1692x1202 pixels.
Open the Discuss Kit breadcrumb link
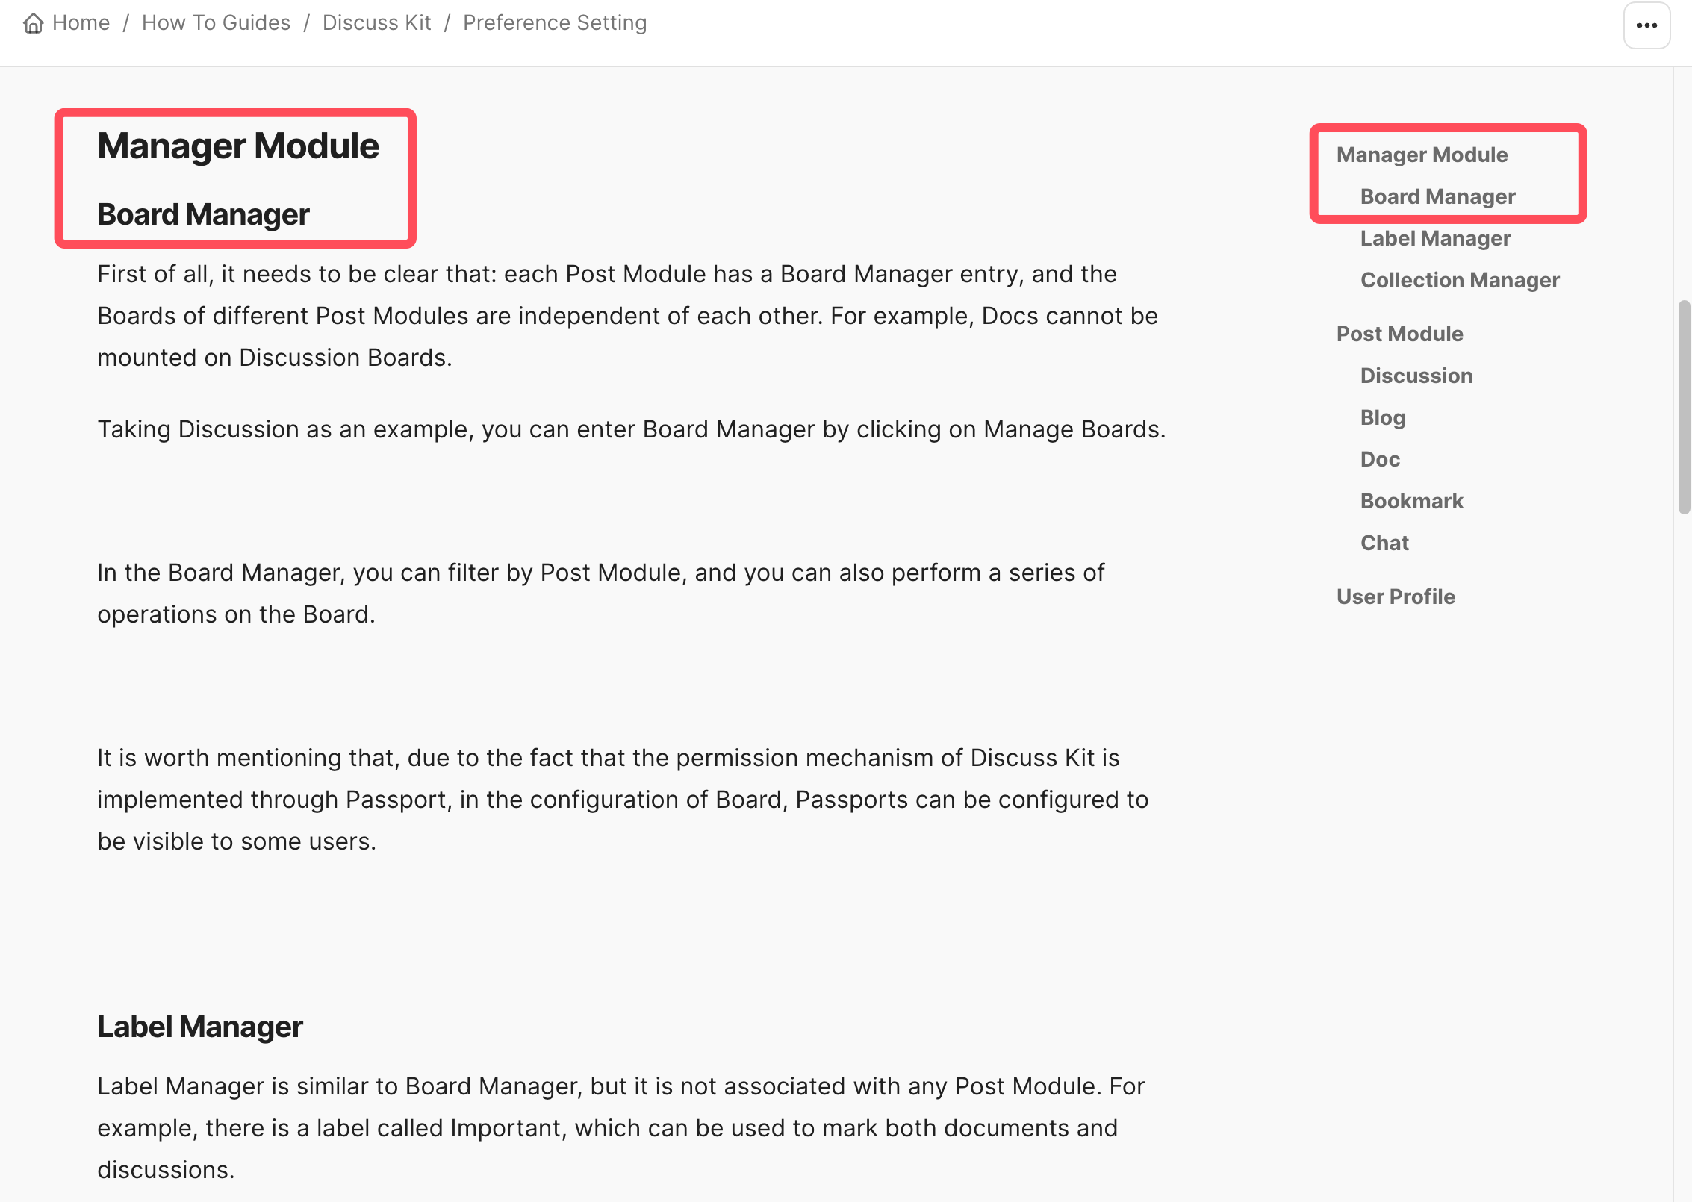(x=376, y=23)
